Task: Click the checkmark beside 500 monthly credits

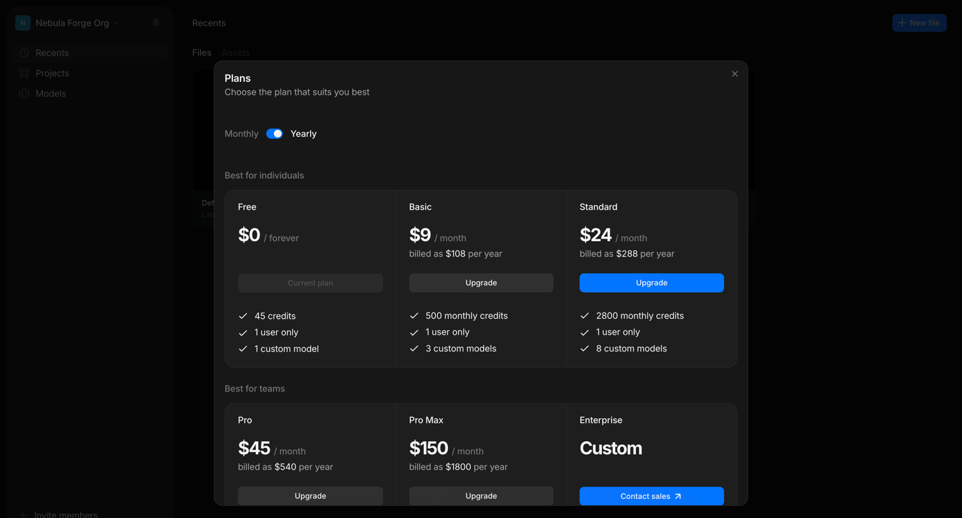Action: tap(414, 316)
